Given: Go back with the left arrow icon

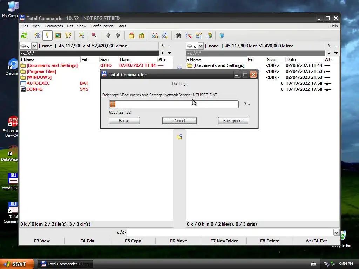Looking at the screenshot, I should coord(108,35).
